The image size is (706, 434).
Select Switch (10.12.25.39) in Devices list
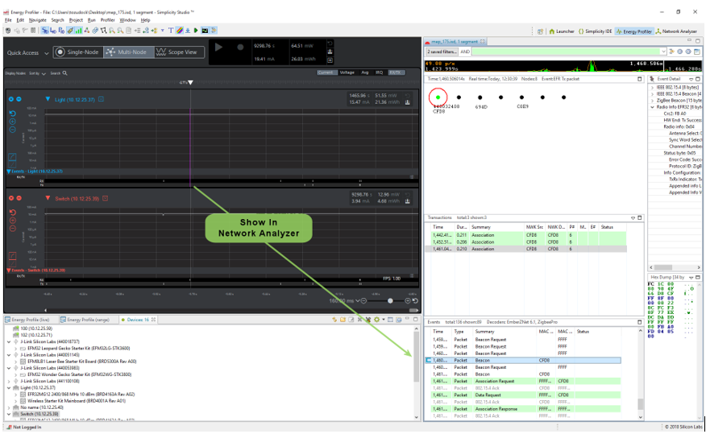39,414
